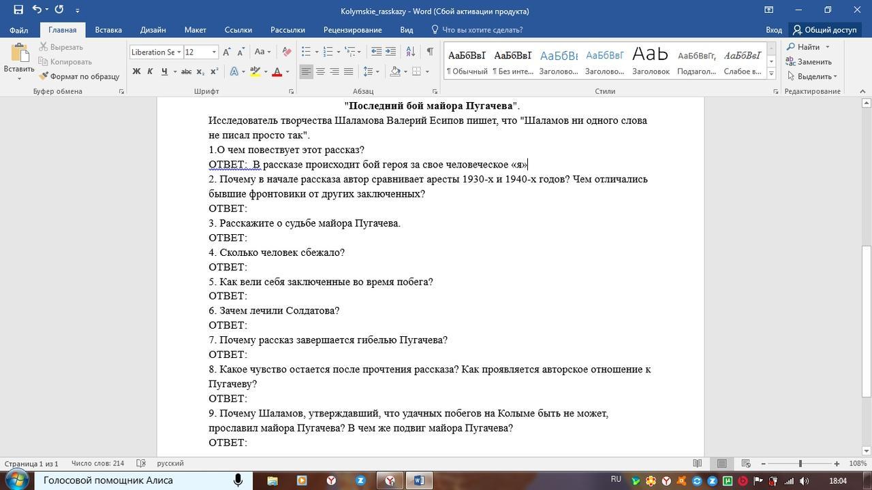
Task: Click the Заменить button
Action: 809,62
